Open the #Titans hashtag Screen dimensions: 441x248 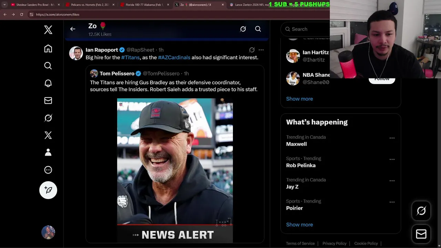(130, 58)
